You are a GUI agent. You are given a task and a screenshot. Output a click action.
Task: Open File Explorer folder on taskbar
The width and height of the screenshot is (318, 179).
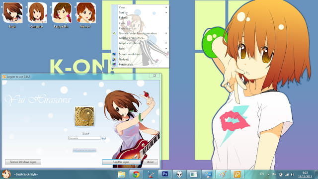pos(122,175)
